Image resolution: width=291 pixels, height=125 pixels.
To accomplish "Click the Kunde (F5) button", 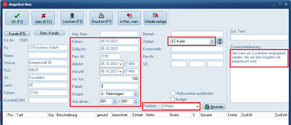I will [17, 33].
